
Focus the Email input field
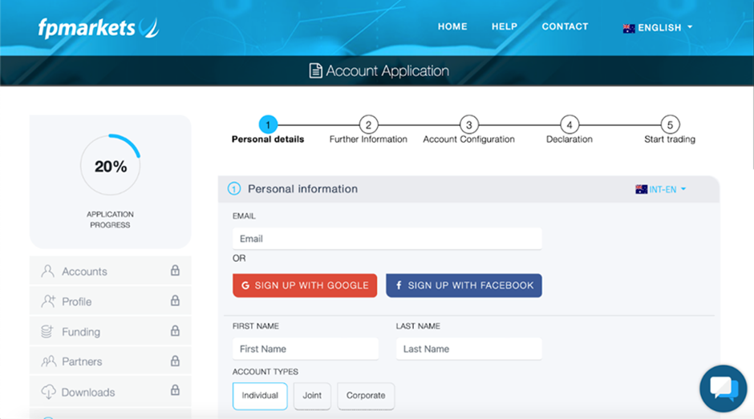pos(387,239)
